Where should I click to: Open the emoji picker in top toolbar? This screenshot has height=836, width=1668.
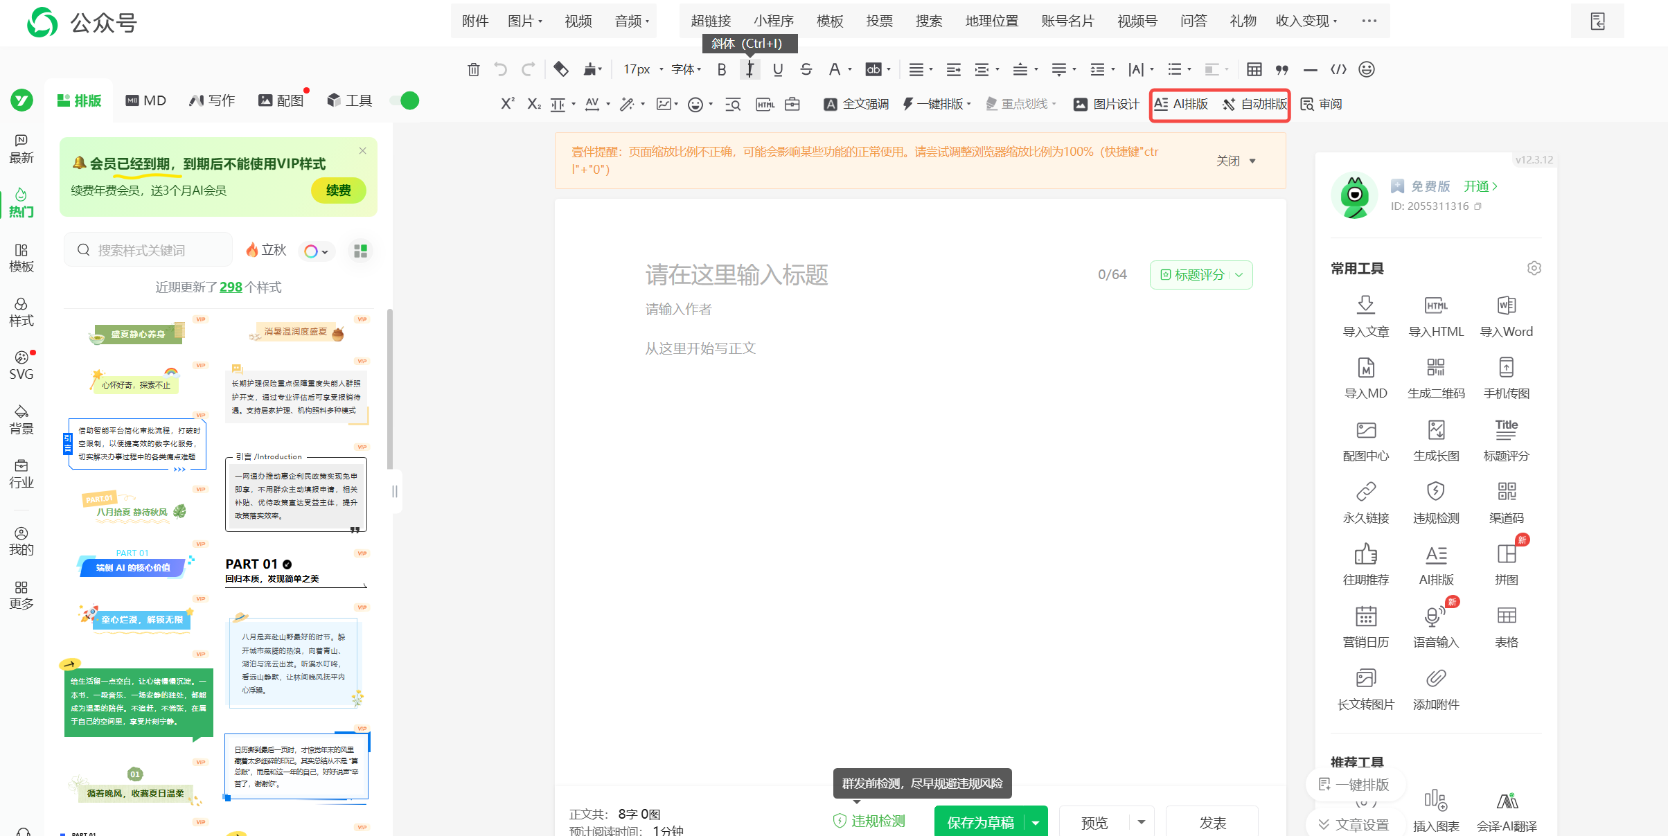pos(1367,69)
